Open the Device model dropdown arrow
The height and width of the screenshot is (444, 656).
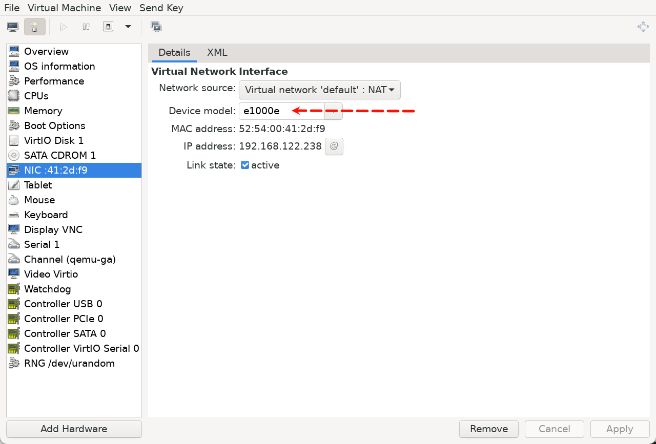pos(334,111)
